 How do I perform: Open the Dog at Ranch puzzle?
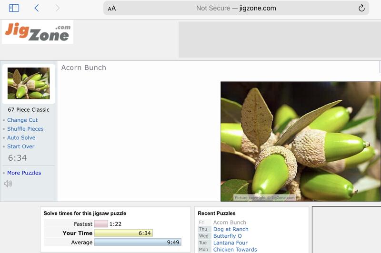(x=231, y=229)
